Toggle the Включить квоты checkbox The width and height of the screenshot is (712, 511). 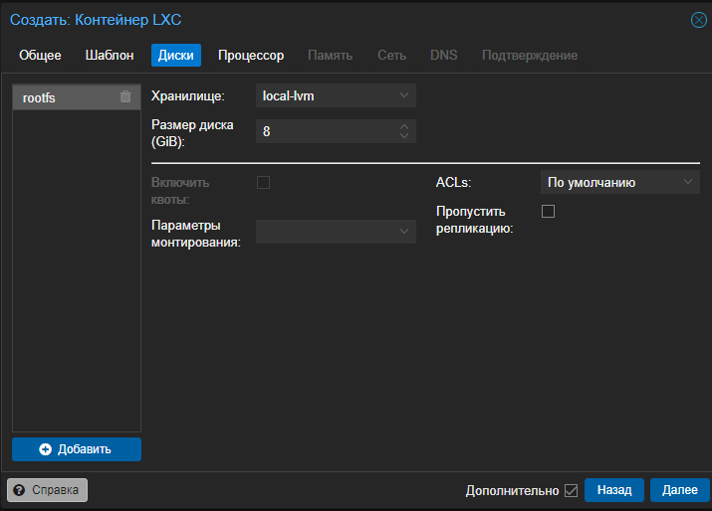pyautogui.click(x=263, y=182)
